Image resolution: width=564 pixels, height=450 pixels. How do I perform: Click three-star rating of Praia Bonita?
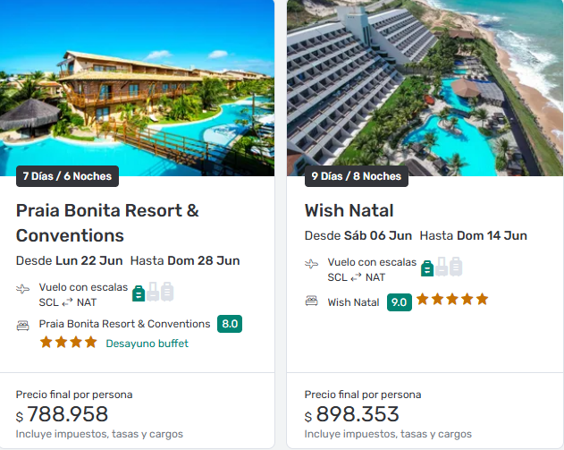68,343
